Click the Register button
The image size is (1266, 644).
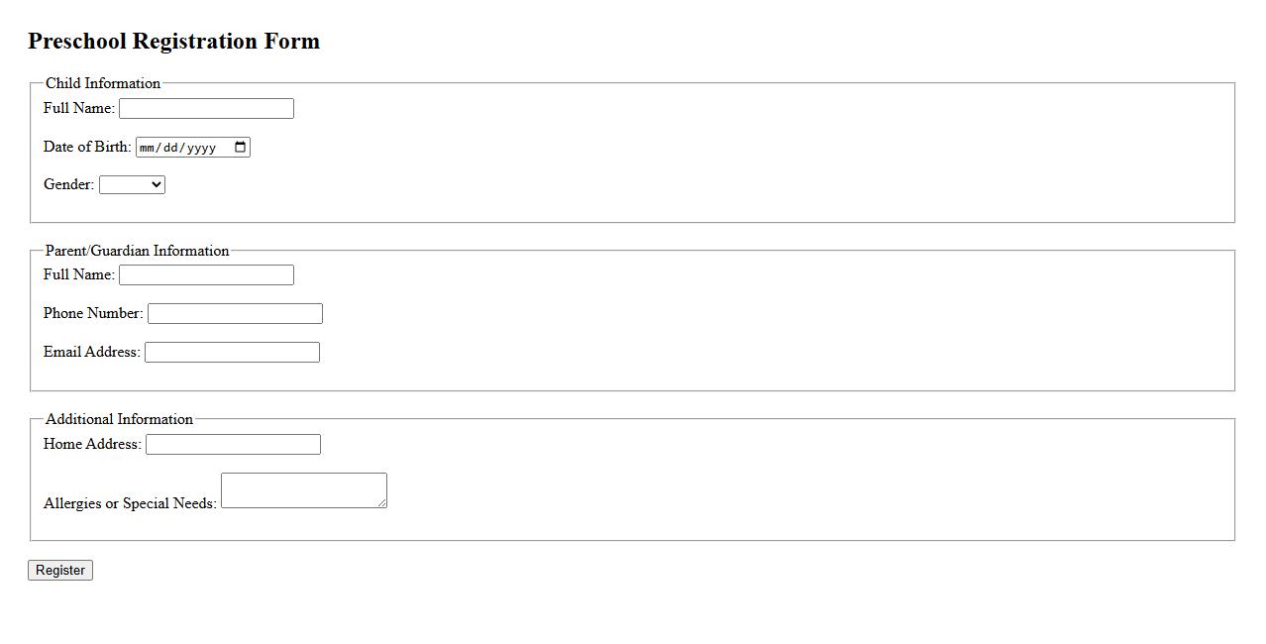click(x=60, y=571)
